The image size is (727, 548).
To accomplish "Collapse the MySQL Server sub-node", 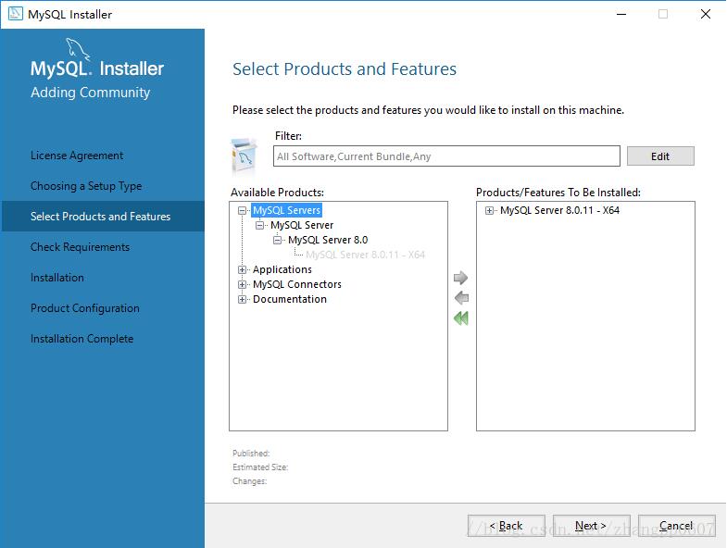I will click(260, 226).
